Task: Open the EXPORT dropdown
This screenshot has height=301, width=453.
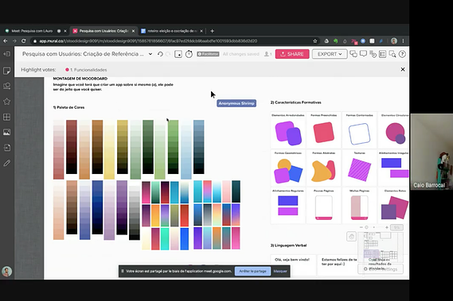Action: coord(330,54)
